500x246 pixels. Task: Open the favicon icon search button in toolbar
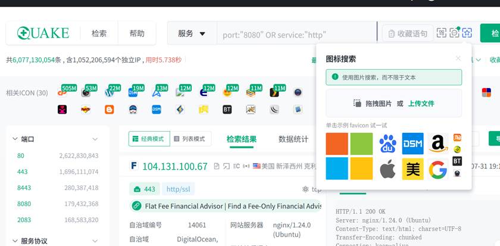coord(467,33)
